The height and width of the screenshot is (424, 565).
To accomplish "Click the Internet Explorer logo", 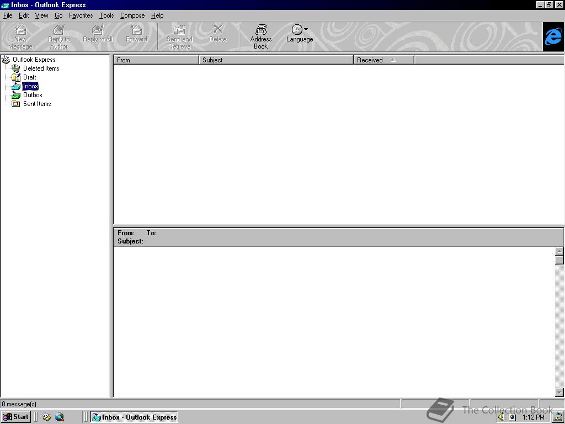I will [553, 36].
